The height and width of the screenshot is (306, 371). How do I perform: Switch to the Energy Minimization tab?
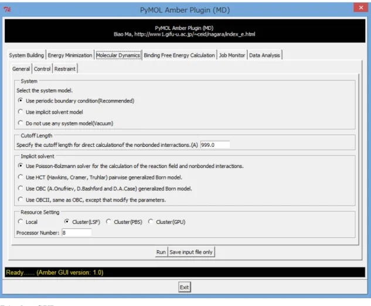70,55
